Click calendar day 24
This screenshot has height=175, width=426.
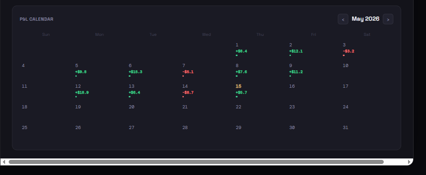tap(367, 112)
